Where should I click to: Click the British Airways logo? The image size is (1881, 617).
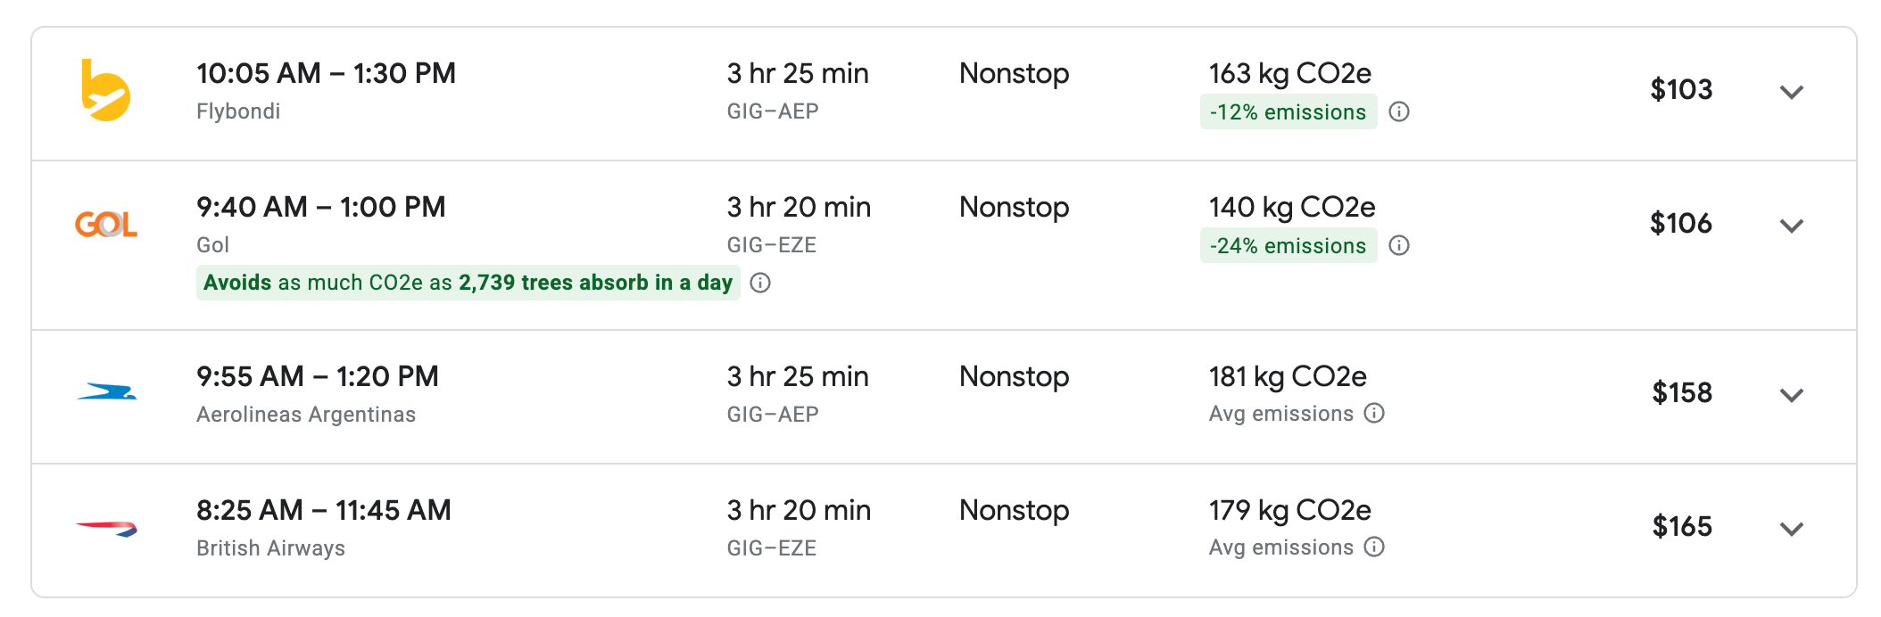(x=106, y=529)
